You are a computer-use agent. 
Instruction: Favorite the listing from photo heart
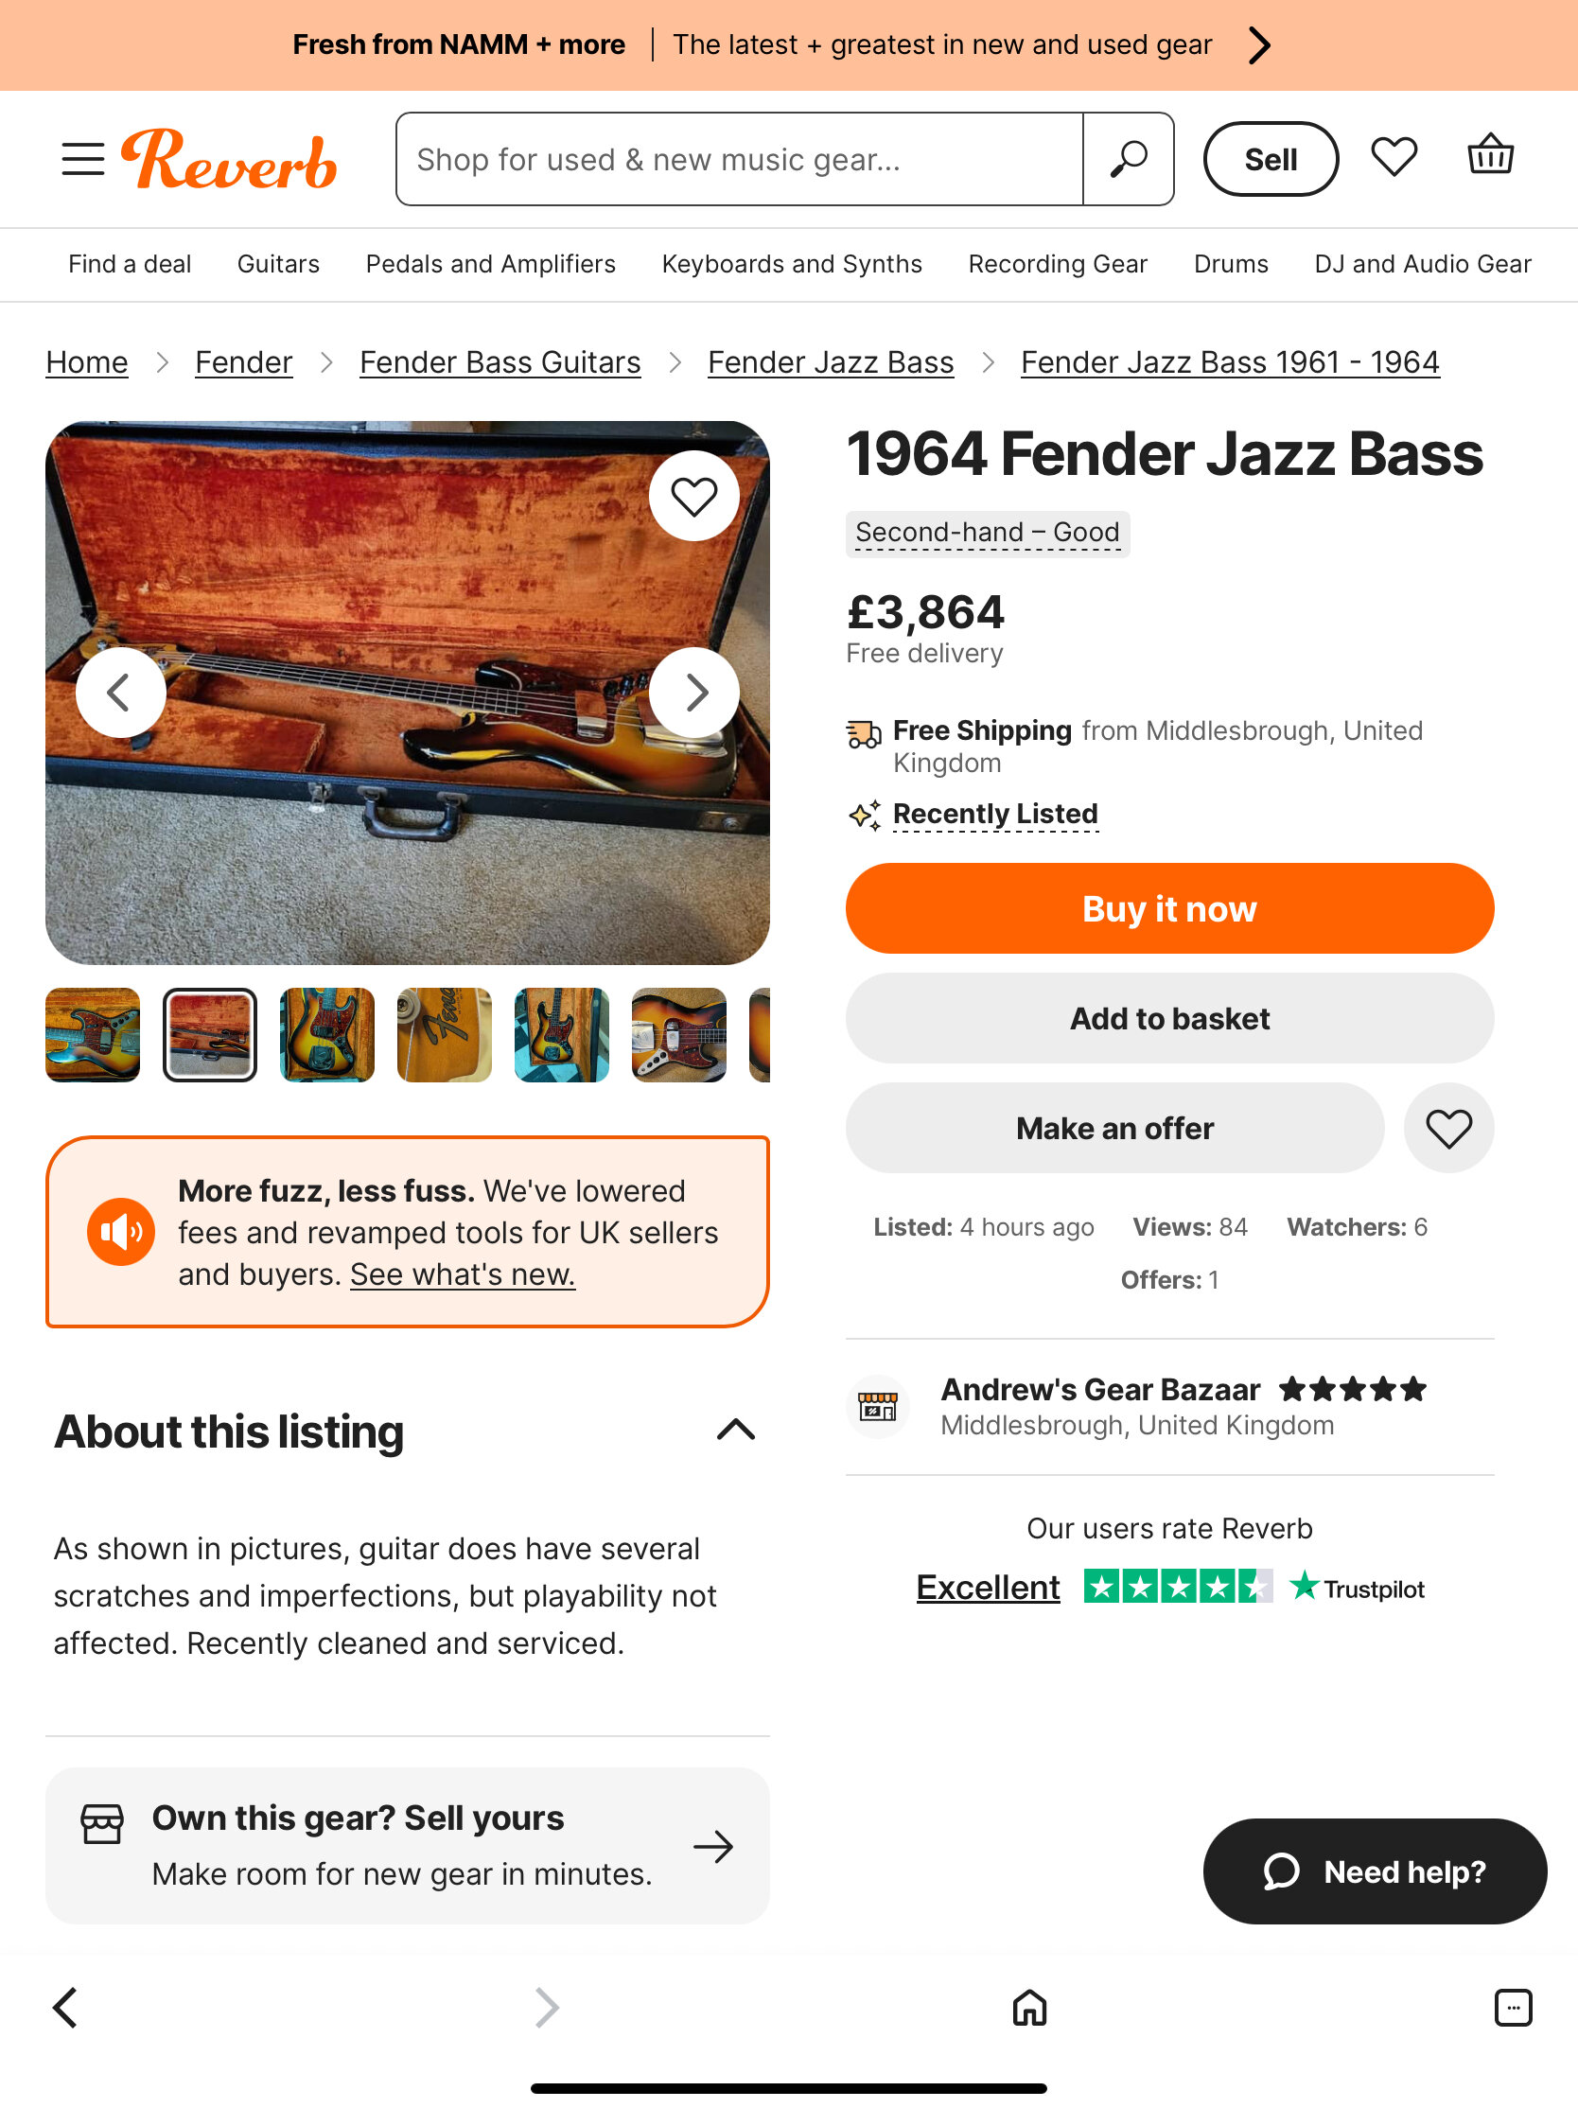[693, 497]
